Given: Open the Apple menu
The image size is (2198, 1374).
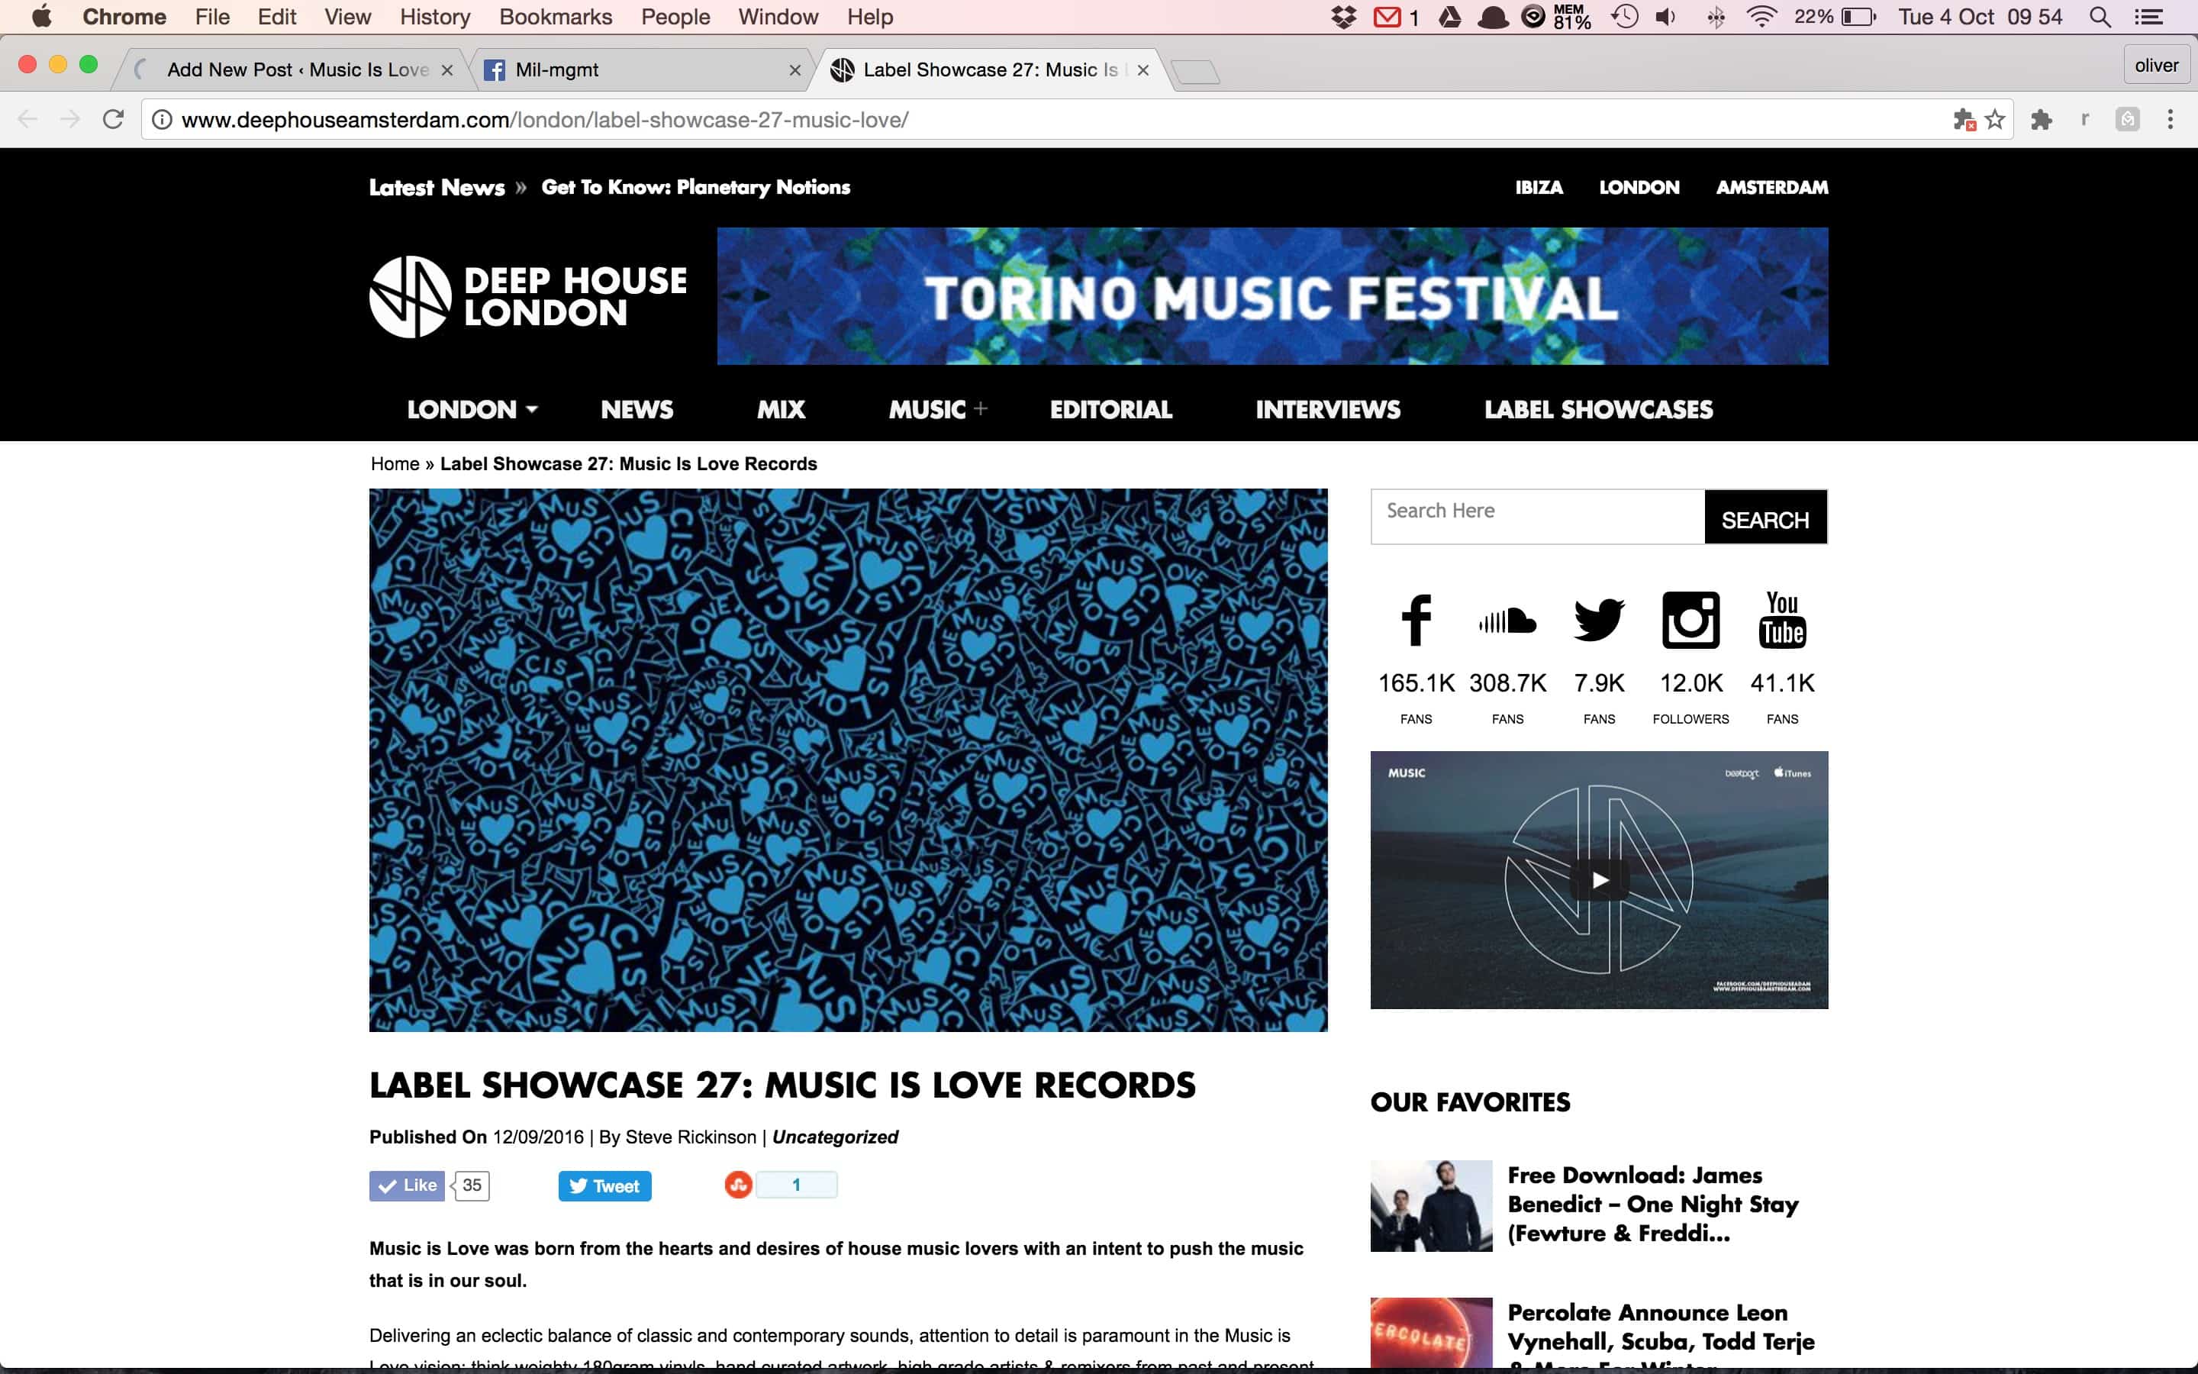Looking at the screenshot, I should coord(42,16).
